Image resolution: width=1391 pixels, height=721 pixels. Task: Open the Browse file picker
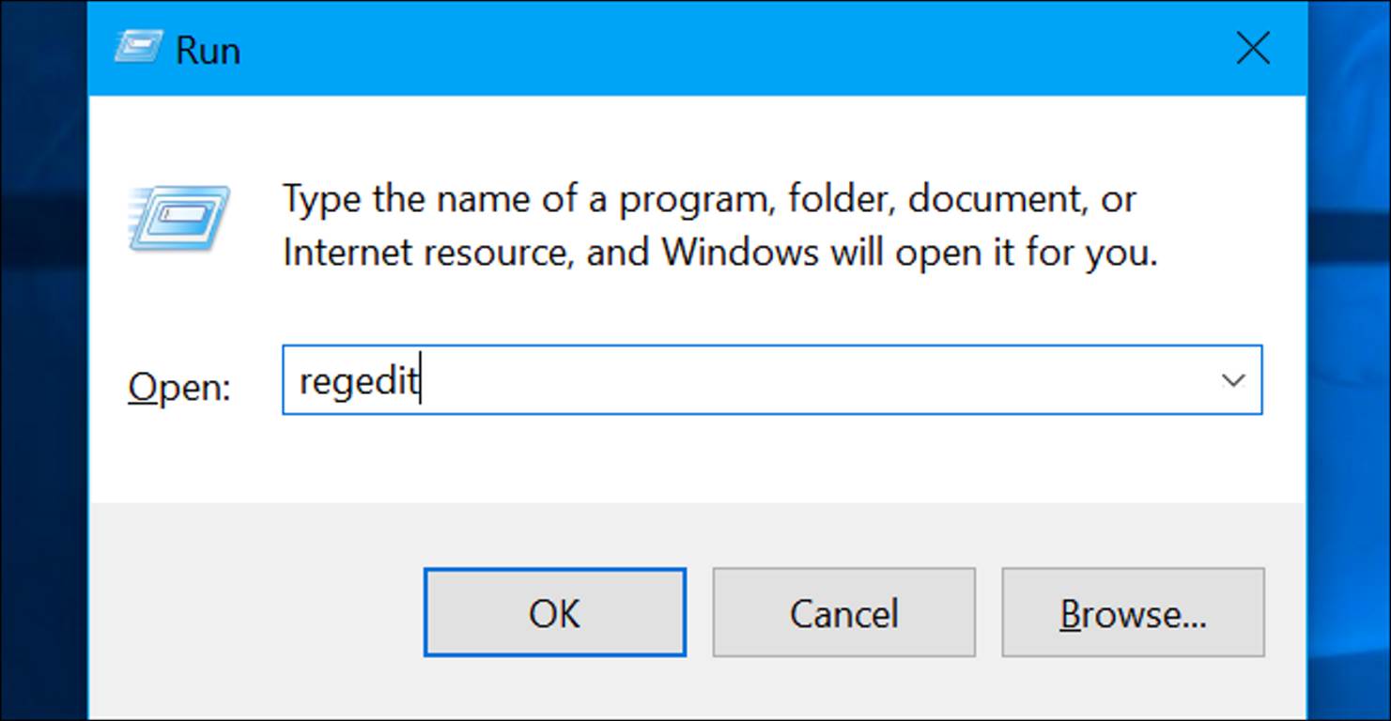(x=1133, y=612)
